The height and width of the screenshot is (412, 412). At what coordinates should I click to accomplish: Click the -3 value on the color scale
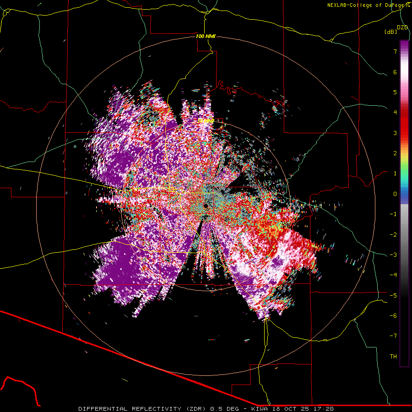(x=393, y=255)
